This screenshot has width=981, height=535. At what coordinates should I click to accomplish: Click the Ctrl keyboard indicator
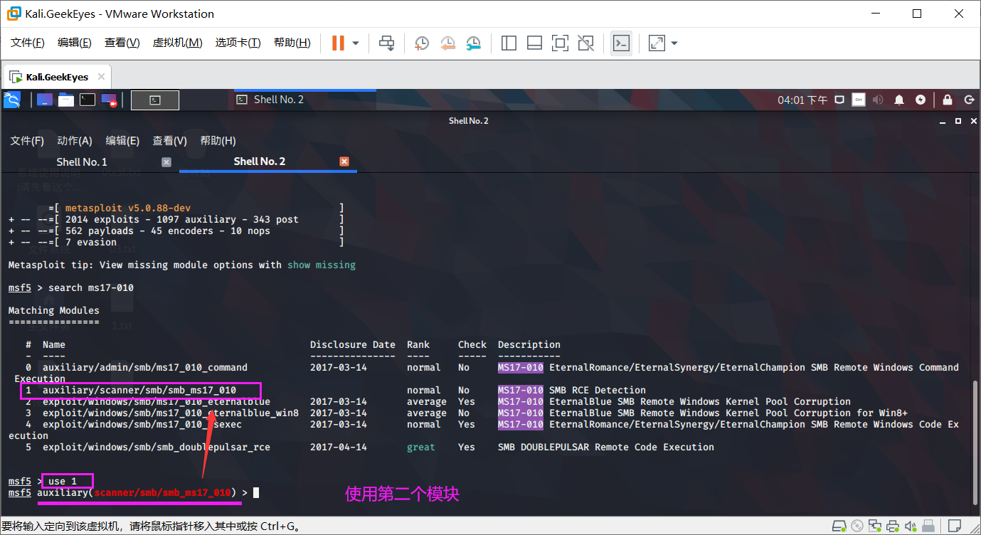(859, 100)
